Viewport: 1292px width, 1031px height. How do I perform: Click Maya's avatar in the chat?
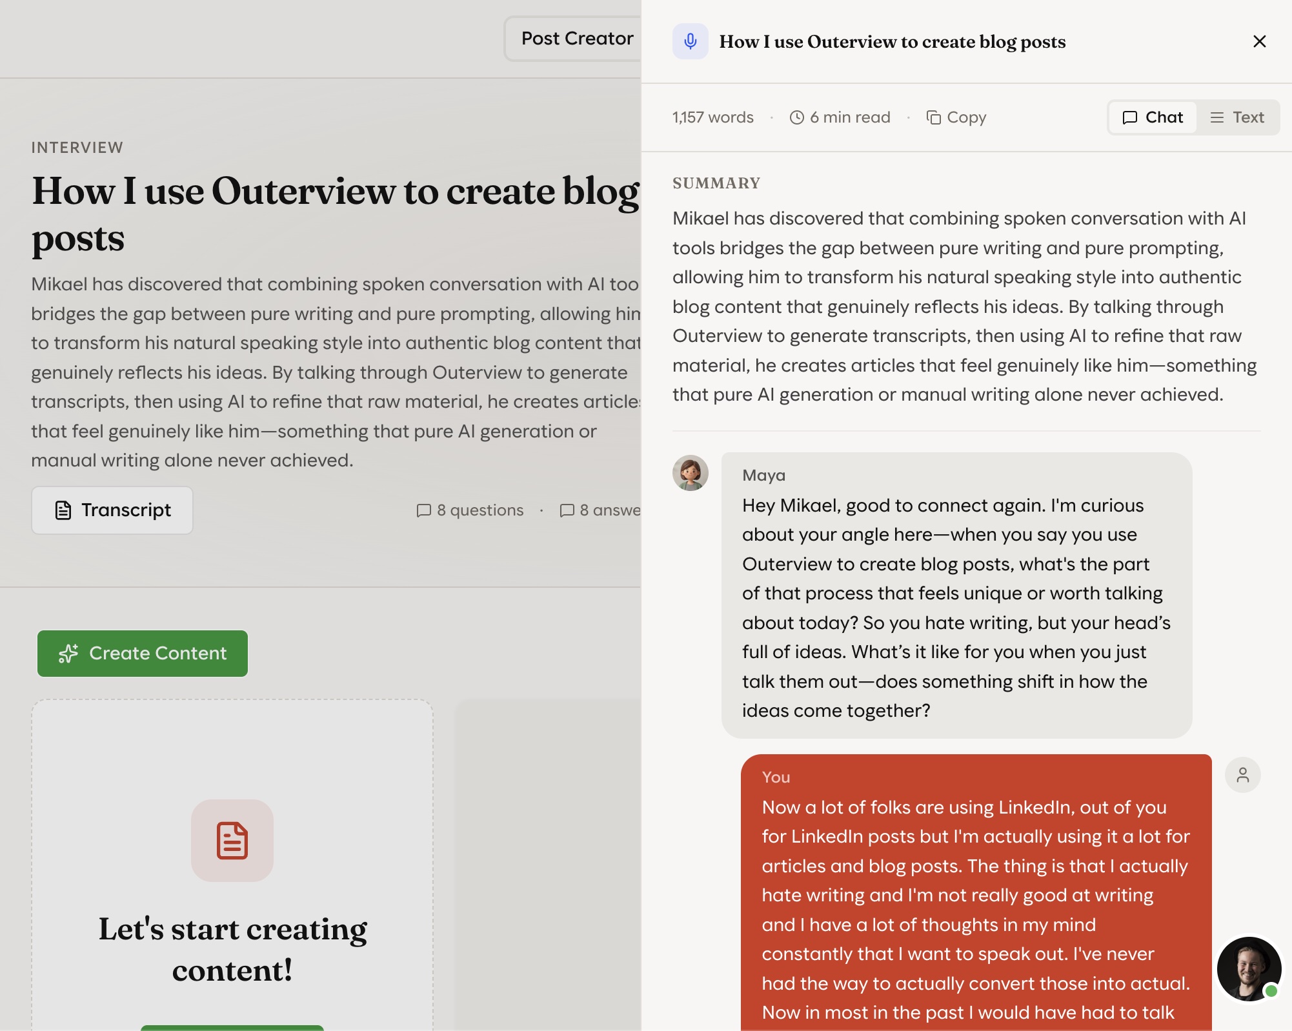(691, 473)
